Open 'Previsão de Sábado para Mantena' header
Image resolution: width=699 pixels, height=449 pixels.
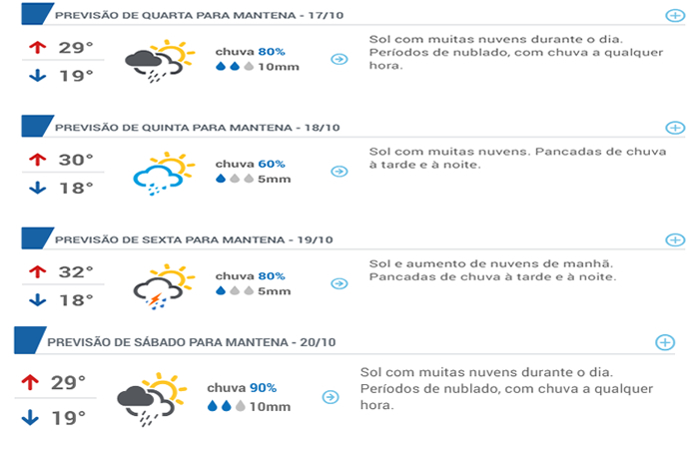pyautogui.click(x=192, y=342)
